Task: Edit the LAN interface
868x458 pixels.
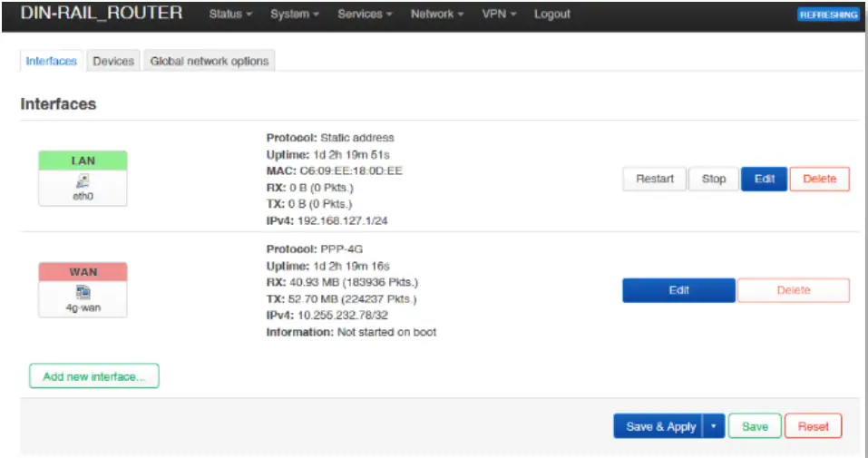Action: 764,179
